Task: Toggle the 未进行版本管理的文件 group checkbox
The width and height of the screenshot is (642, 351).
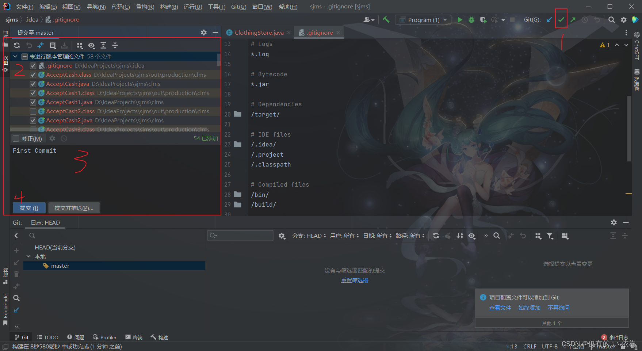Action: click(x=24, y=57)
